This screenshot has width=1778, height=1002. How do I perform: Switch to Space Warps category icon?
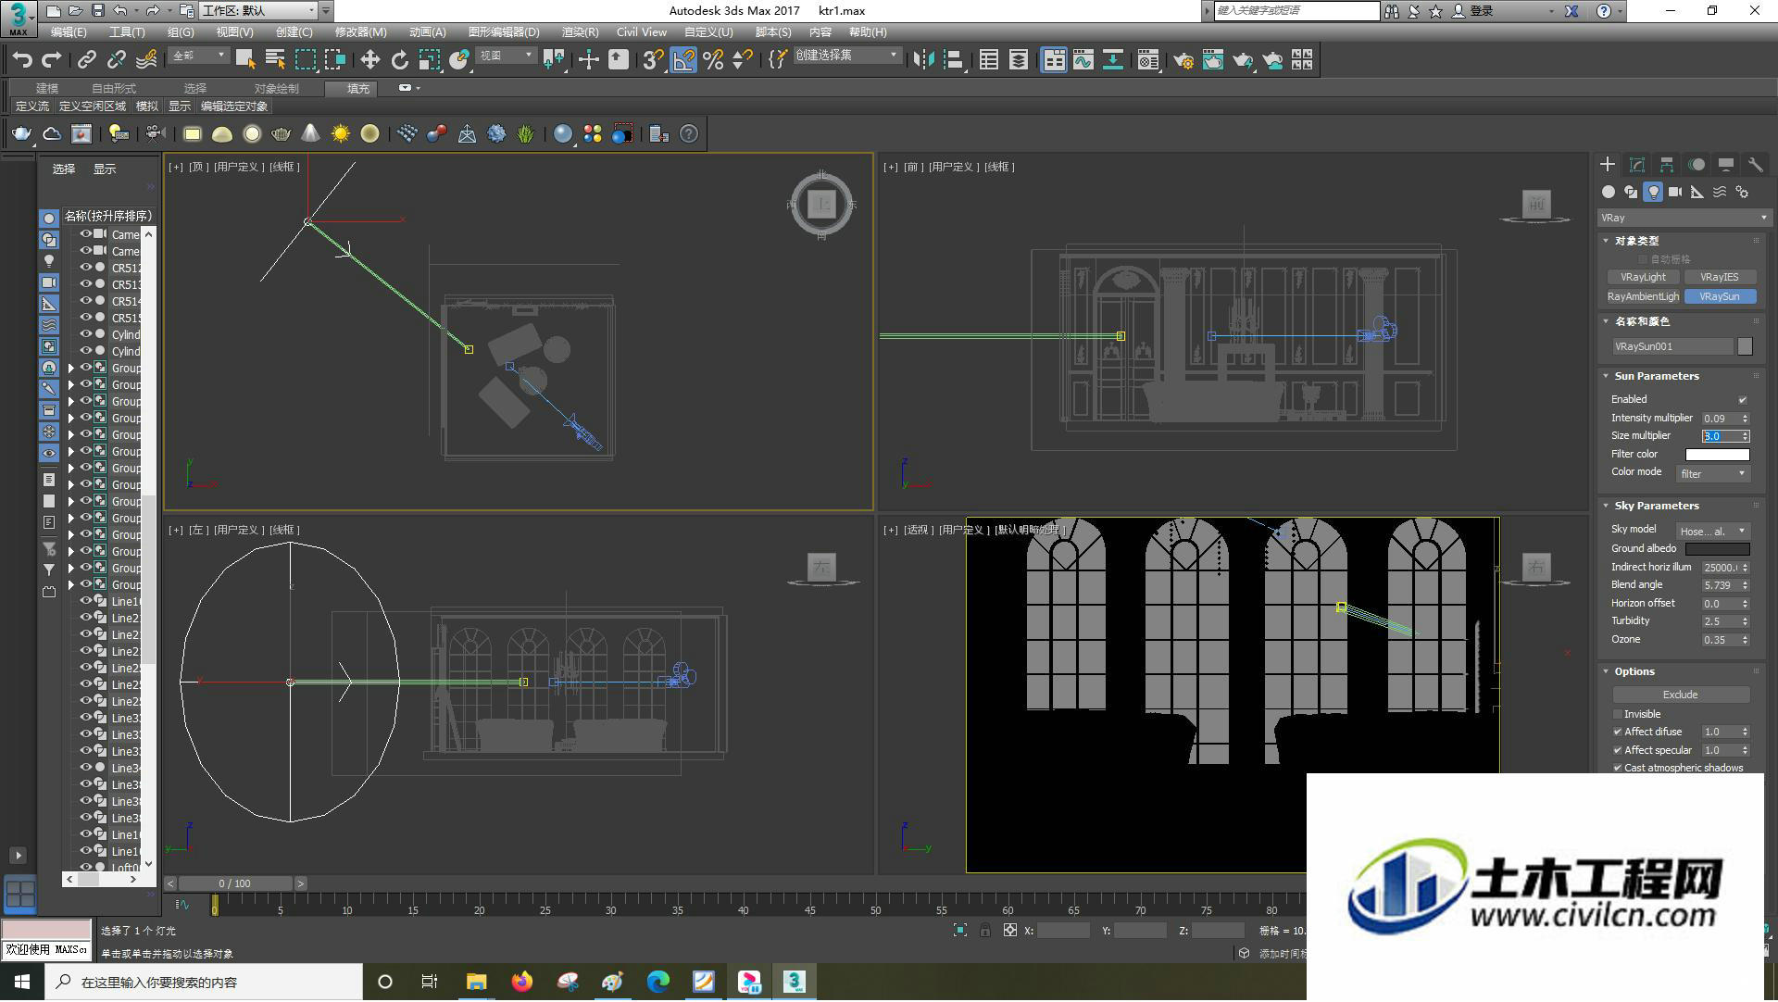coord(1720,192)
